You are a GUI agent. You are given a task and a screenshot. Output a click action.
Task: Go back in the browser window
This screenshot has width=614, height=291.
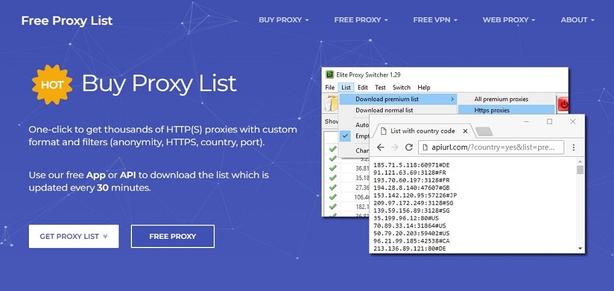click(380, 147)
